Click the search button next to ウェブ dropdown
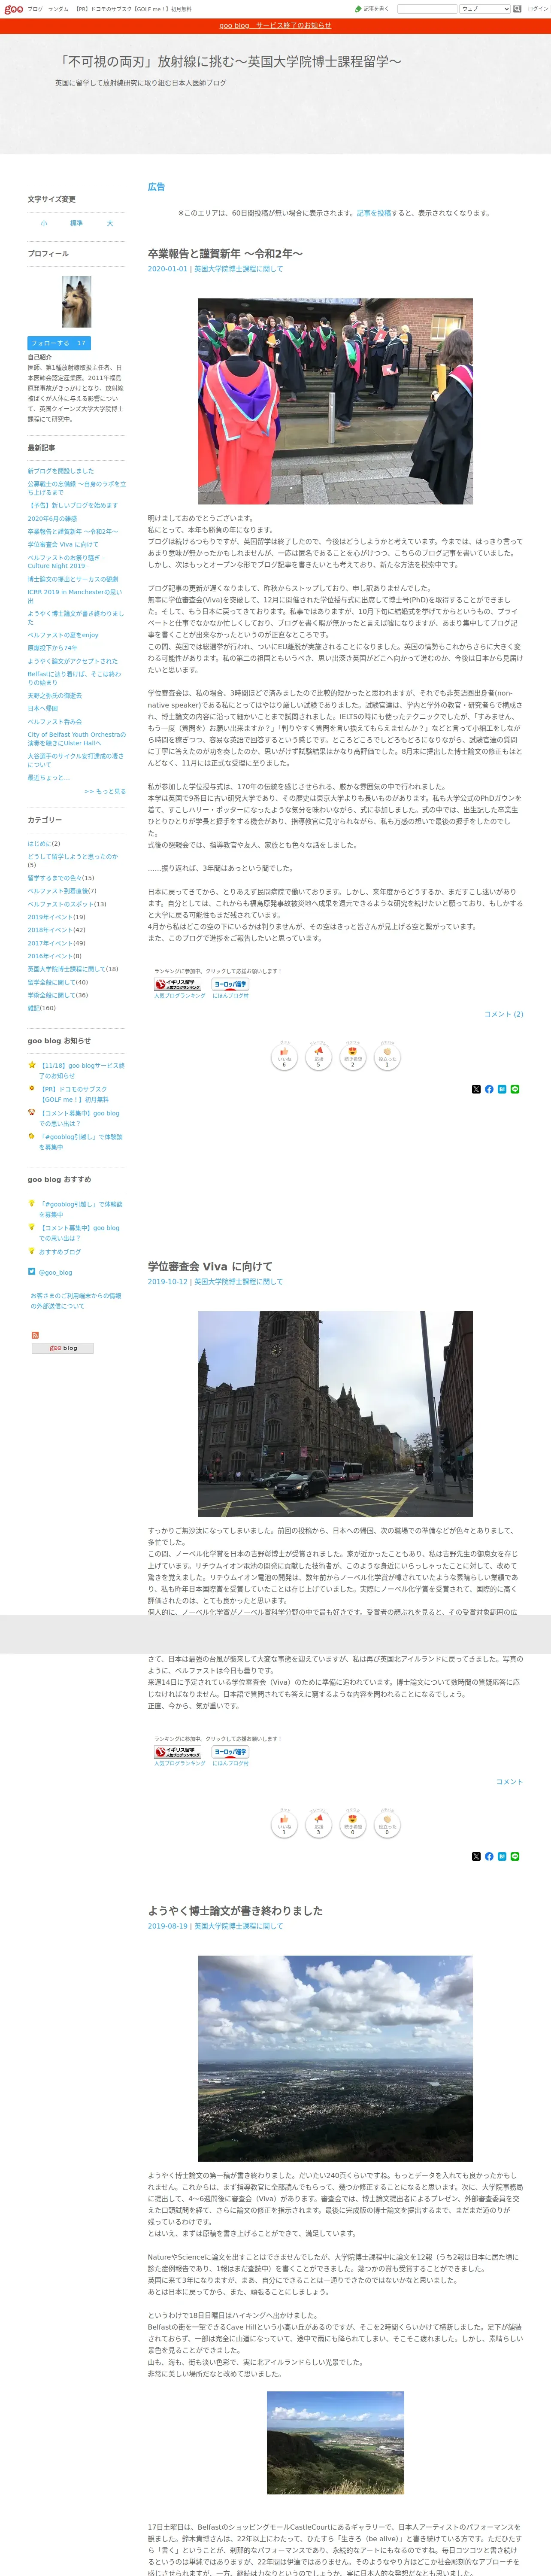This screenshot has height=2576, width=551. click(518, 9)
